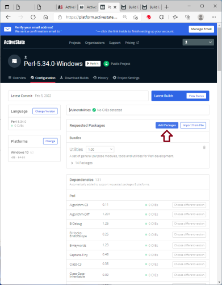Click the site lock icon in address bar

[x=60, y=17]
